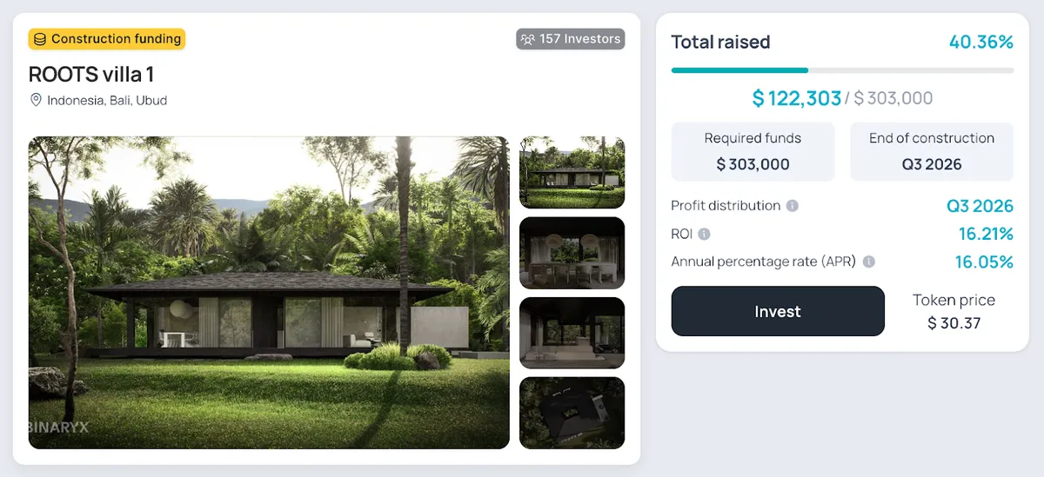Select the first villa exterior thumbnail
Image resolution: width=1044 pixels, height=477 pixels.
[572, 172]
